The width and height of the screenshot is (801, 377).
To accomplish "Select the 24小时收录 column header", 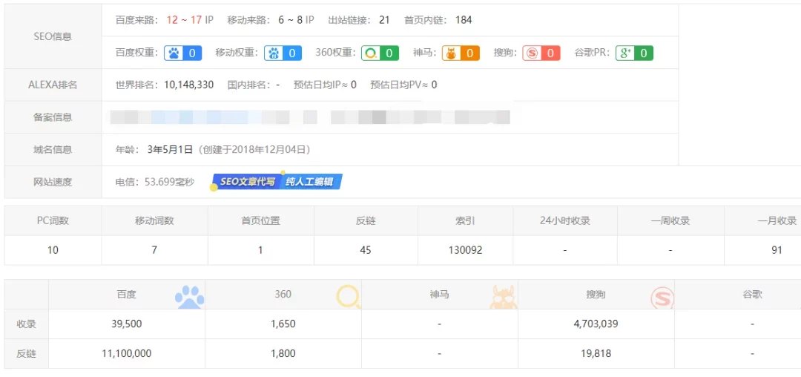I will (x=565, y=220).
